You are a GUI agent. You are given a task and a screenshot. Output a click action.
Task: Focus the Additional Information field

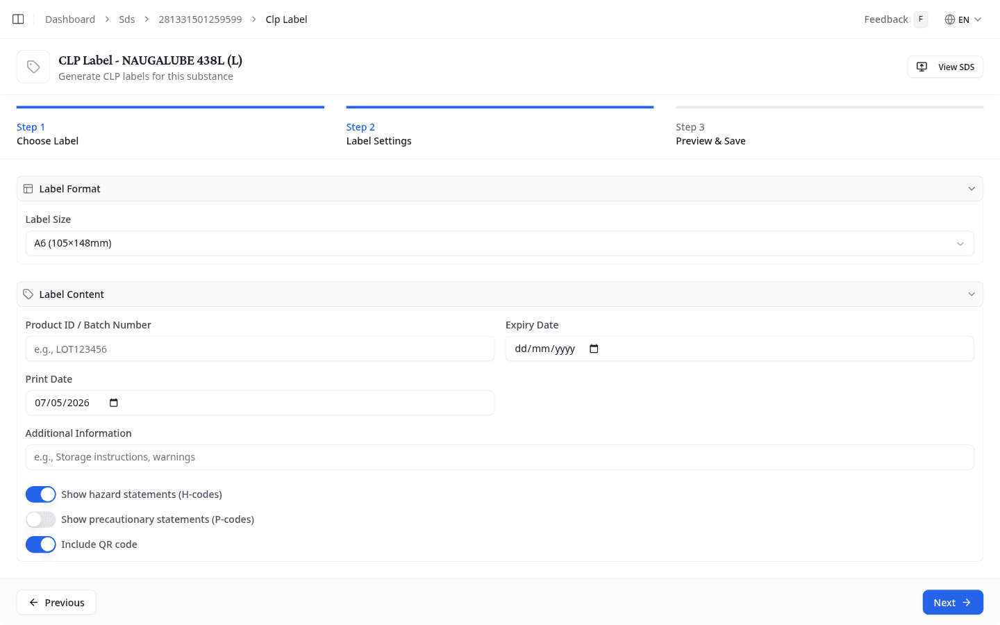(x=500, y=457)
